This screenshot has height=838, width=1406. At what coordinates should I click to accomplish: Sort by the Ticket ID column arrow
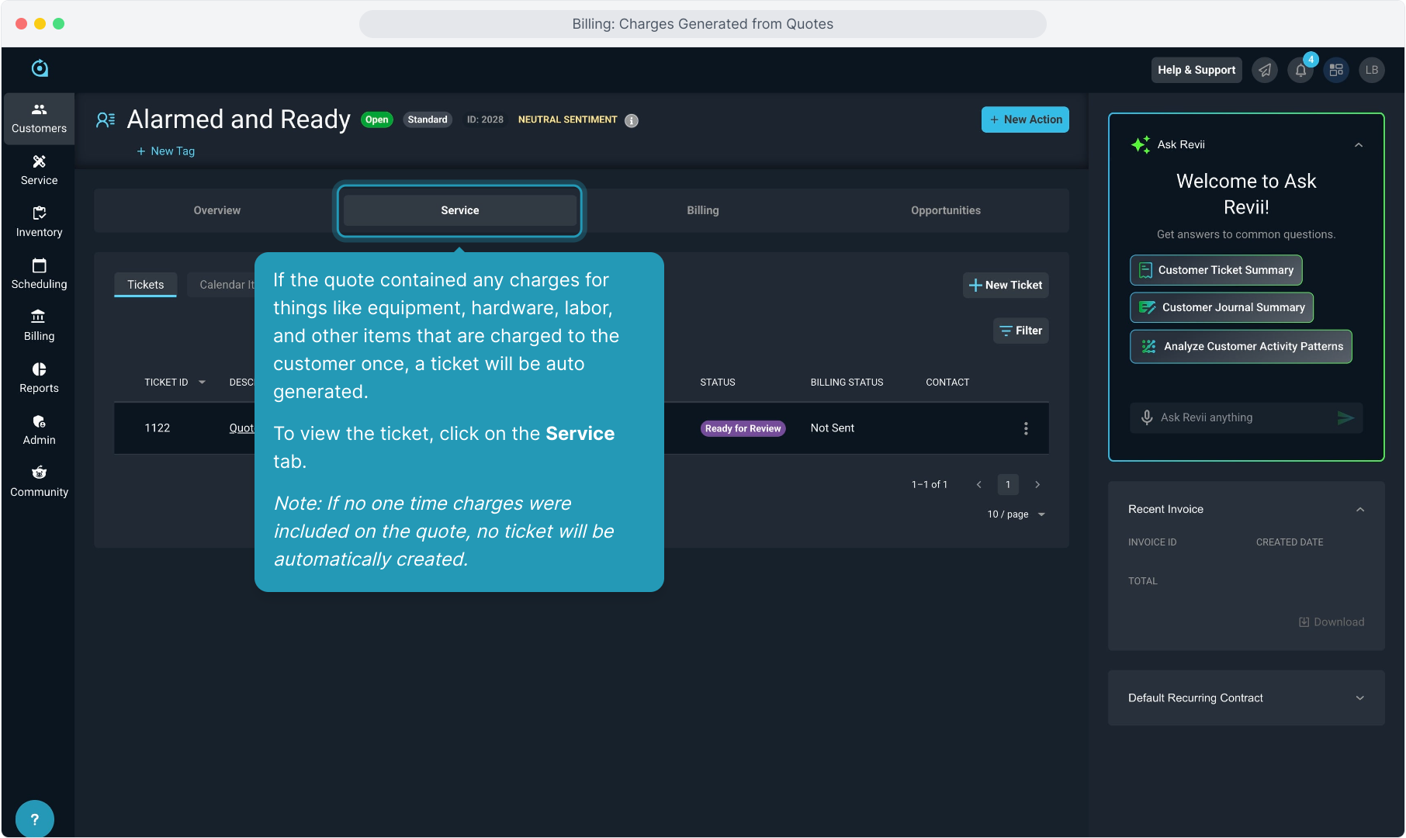(x=203, y=383)
